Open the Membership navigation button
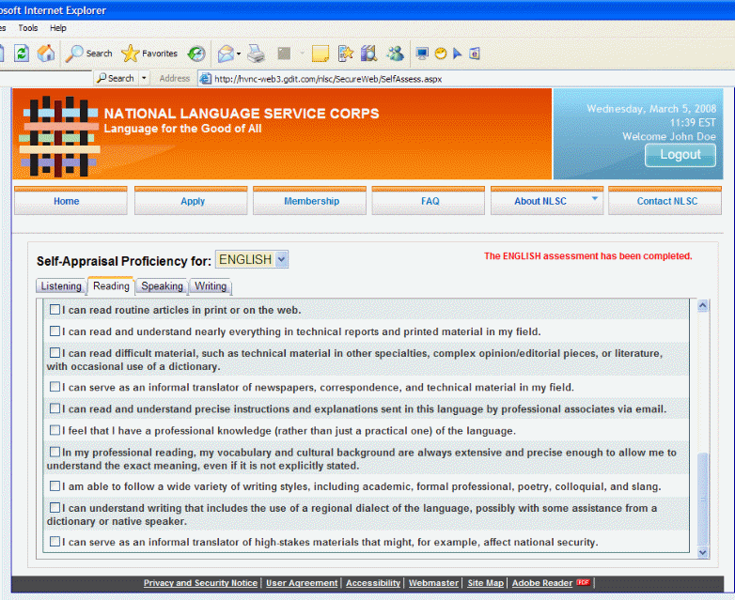The height and width of the screenshot is (600, 735). [310, 201]
